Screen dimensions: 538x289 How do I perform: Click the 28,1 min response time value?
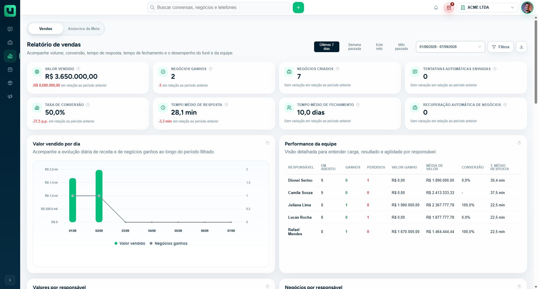click(184, 112)
